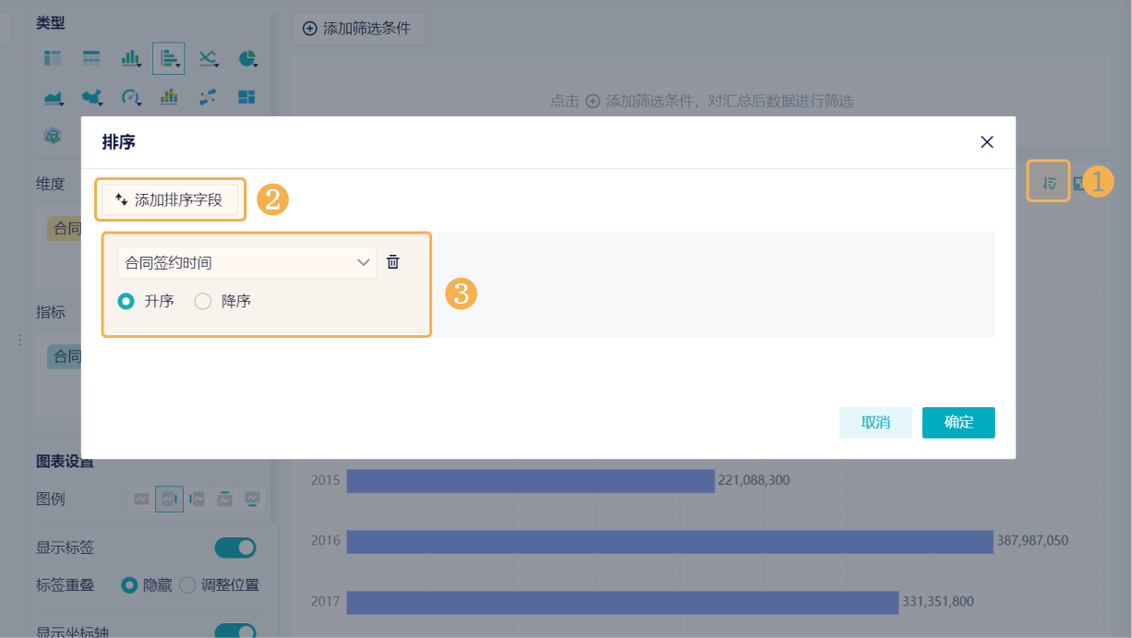
Task: Select the pie chart type icon
Action: coord(247,59)
